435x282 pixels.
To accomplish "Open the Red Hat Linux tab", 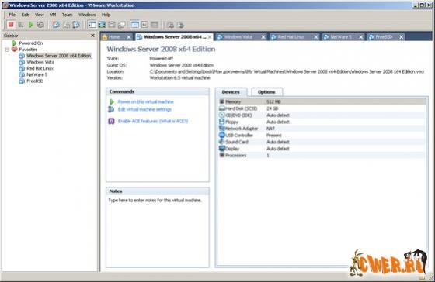I will (291, 37).
